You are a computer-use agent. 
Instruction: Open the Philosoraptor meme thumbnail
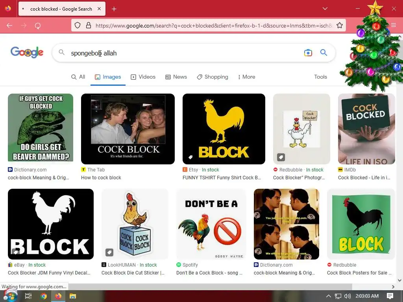pyautogui.click(x=41, y=128)
